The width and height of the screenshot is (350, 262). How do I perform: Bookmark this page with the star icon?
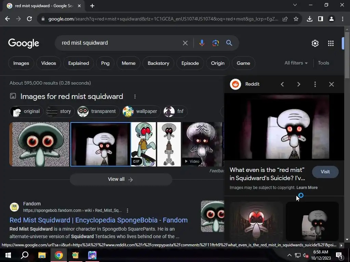tap(296, 19)
